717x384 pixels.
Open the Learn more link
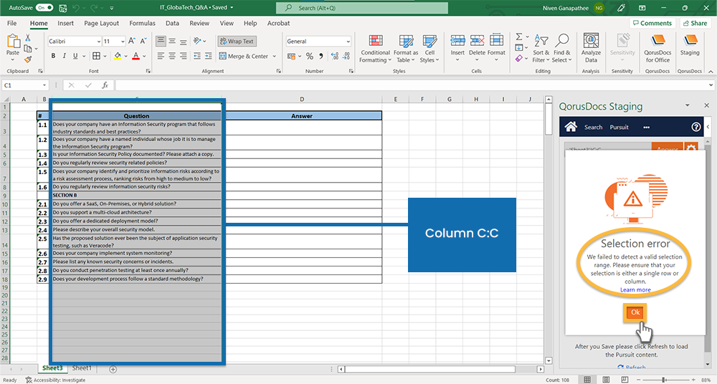click(x=635, y=290)
